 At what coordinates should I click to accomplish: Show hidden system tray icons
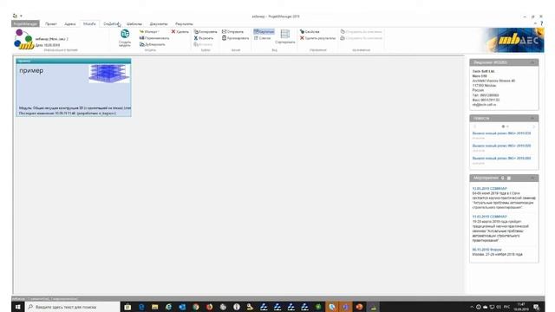[x=472, y=307]
